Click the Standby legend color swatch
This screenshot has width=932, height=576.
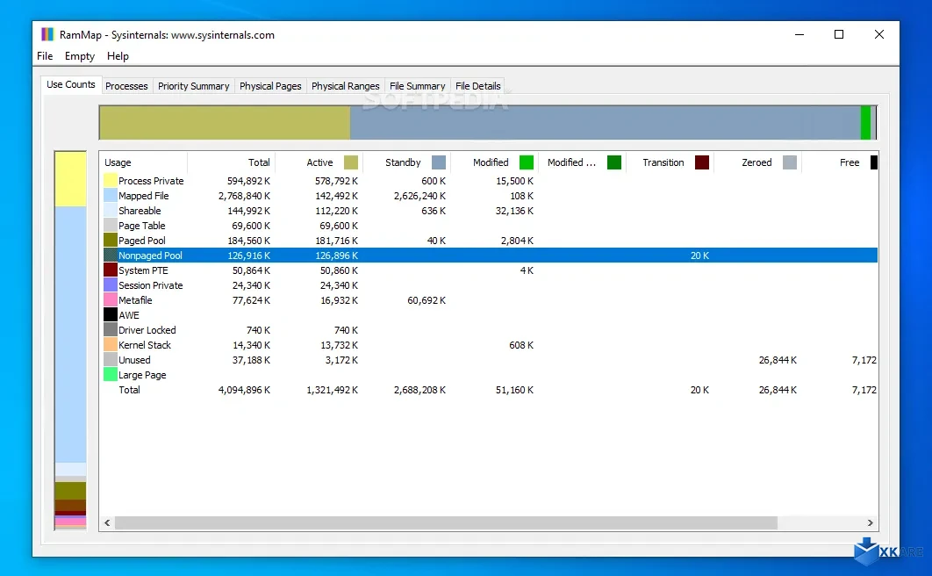point(438,162)
